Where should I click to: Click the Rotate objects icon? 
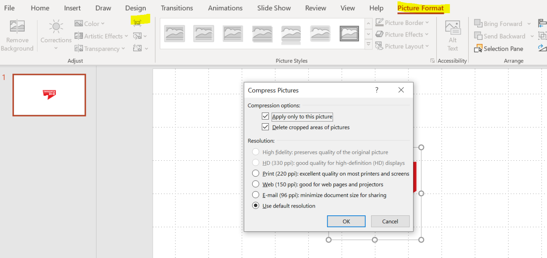click(542, 48)
